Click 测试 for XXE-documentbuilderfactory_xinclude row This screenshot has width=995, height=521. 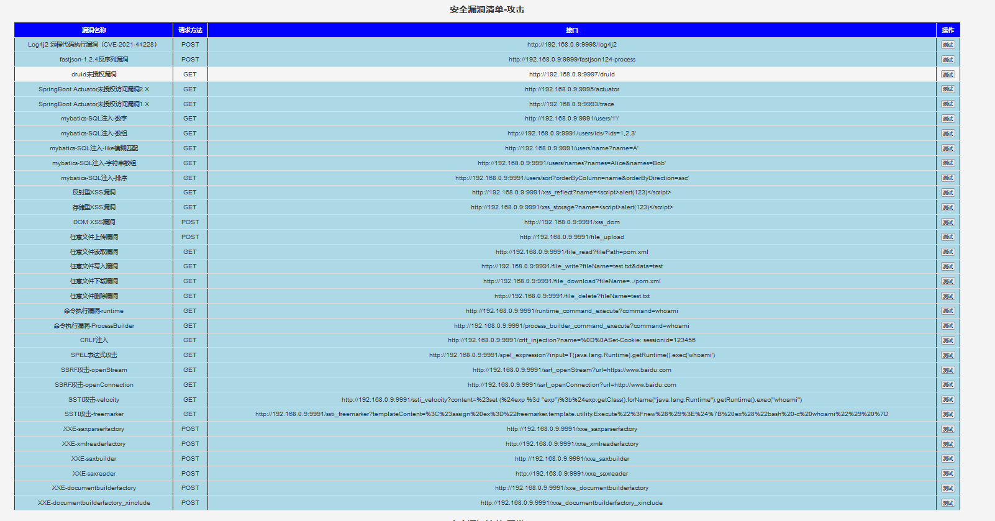(948, 503)
